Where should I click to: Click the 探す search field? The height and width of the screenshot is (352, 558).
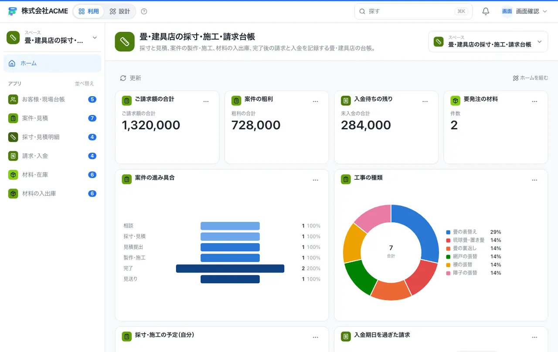click(x=413, y=11)
